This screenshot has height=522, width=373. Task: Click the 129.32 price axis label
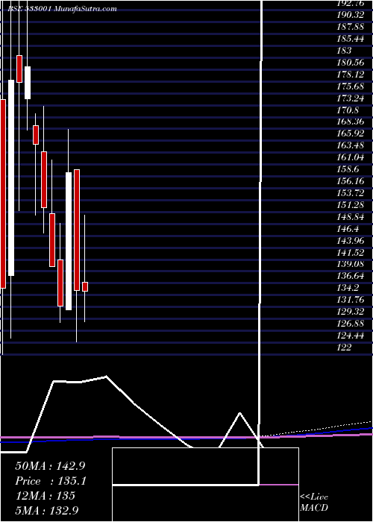(351, 312)
